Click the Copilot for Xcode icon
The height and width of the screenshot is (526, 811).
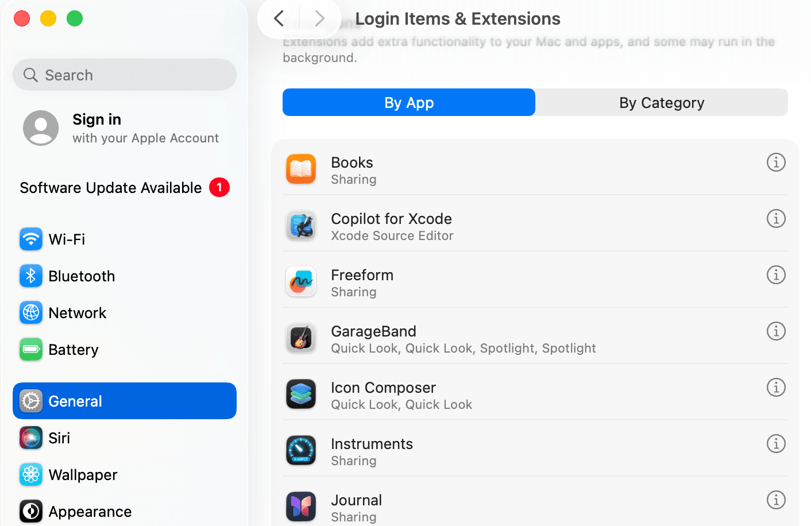click(301, 225)
